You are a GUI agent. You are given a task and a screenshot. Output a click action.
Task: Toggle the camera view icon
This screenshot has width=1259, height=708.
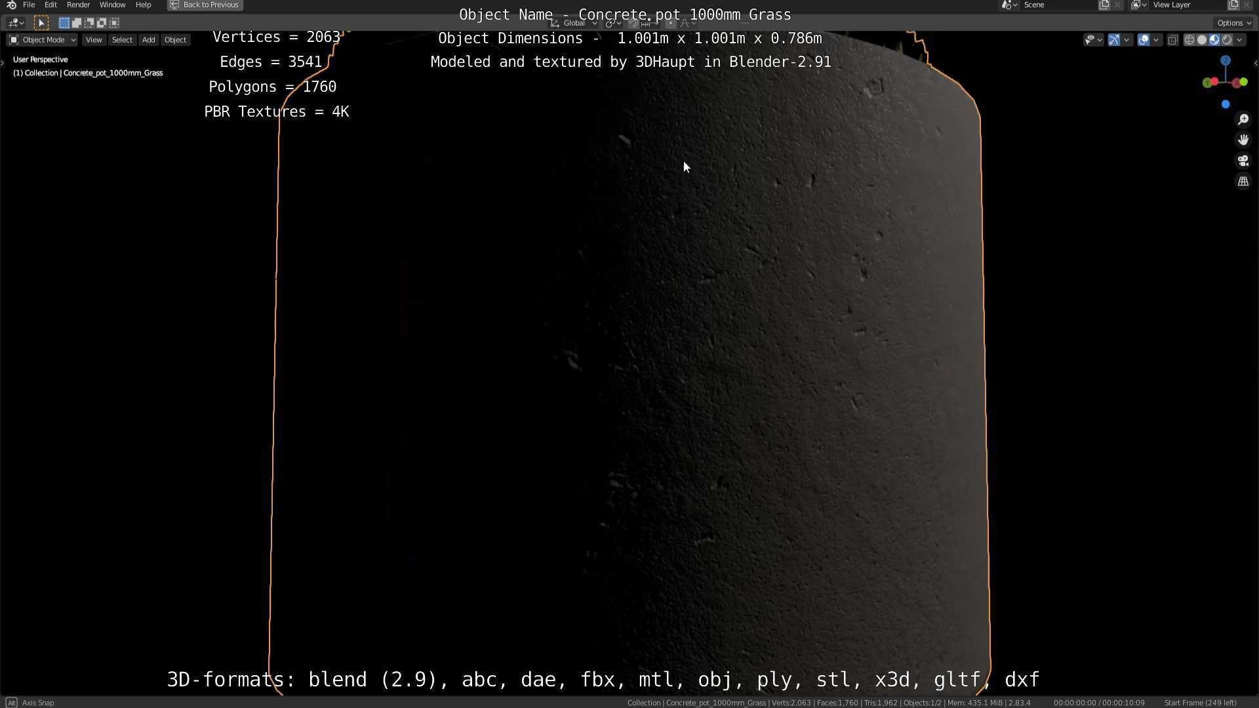tap(1243, 161)
